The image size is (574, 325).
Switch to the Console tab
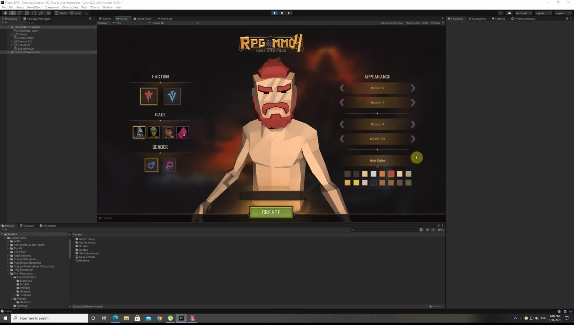point(27,225)
